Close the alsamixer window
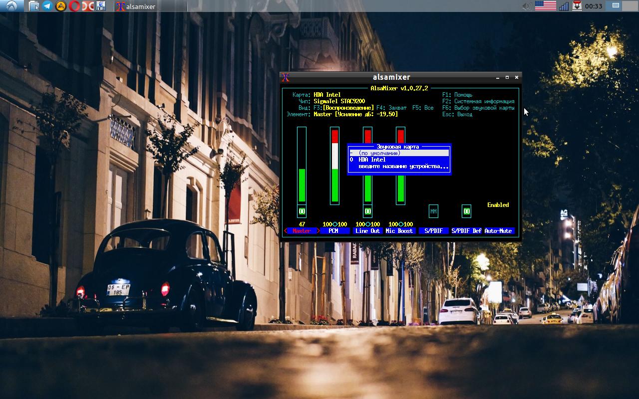The height and width of the screenshot is (399, 639). [516, 77]
